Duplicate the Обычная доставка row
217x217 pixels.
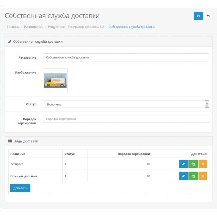click(x=193, y=176)
